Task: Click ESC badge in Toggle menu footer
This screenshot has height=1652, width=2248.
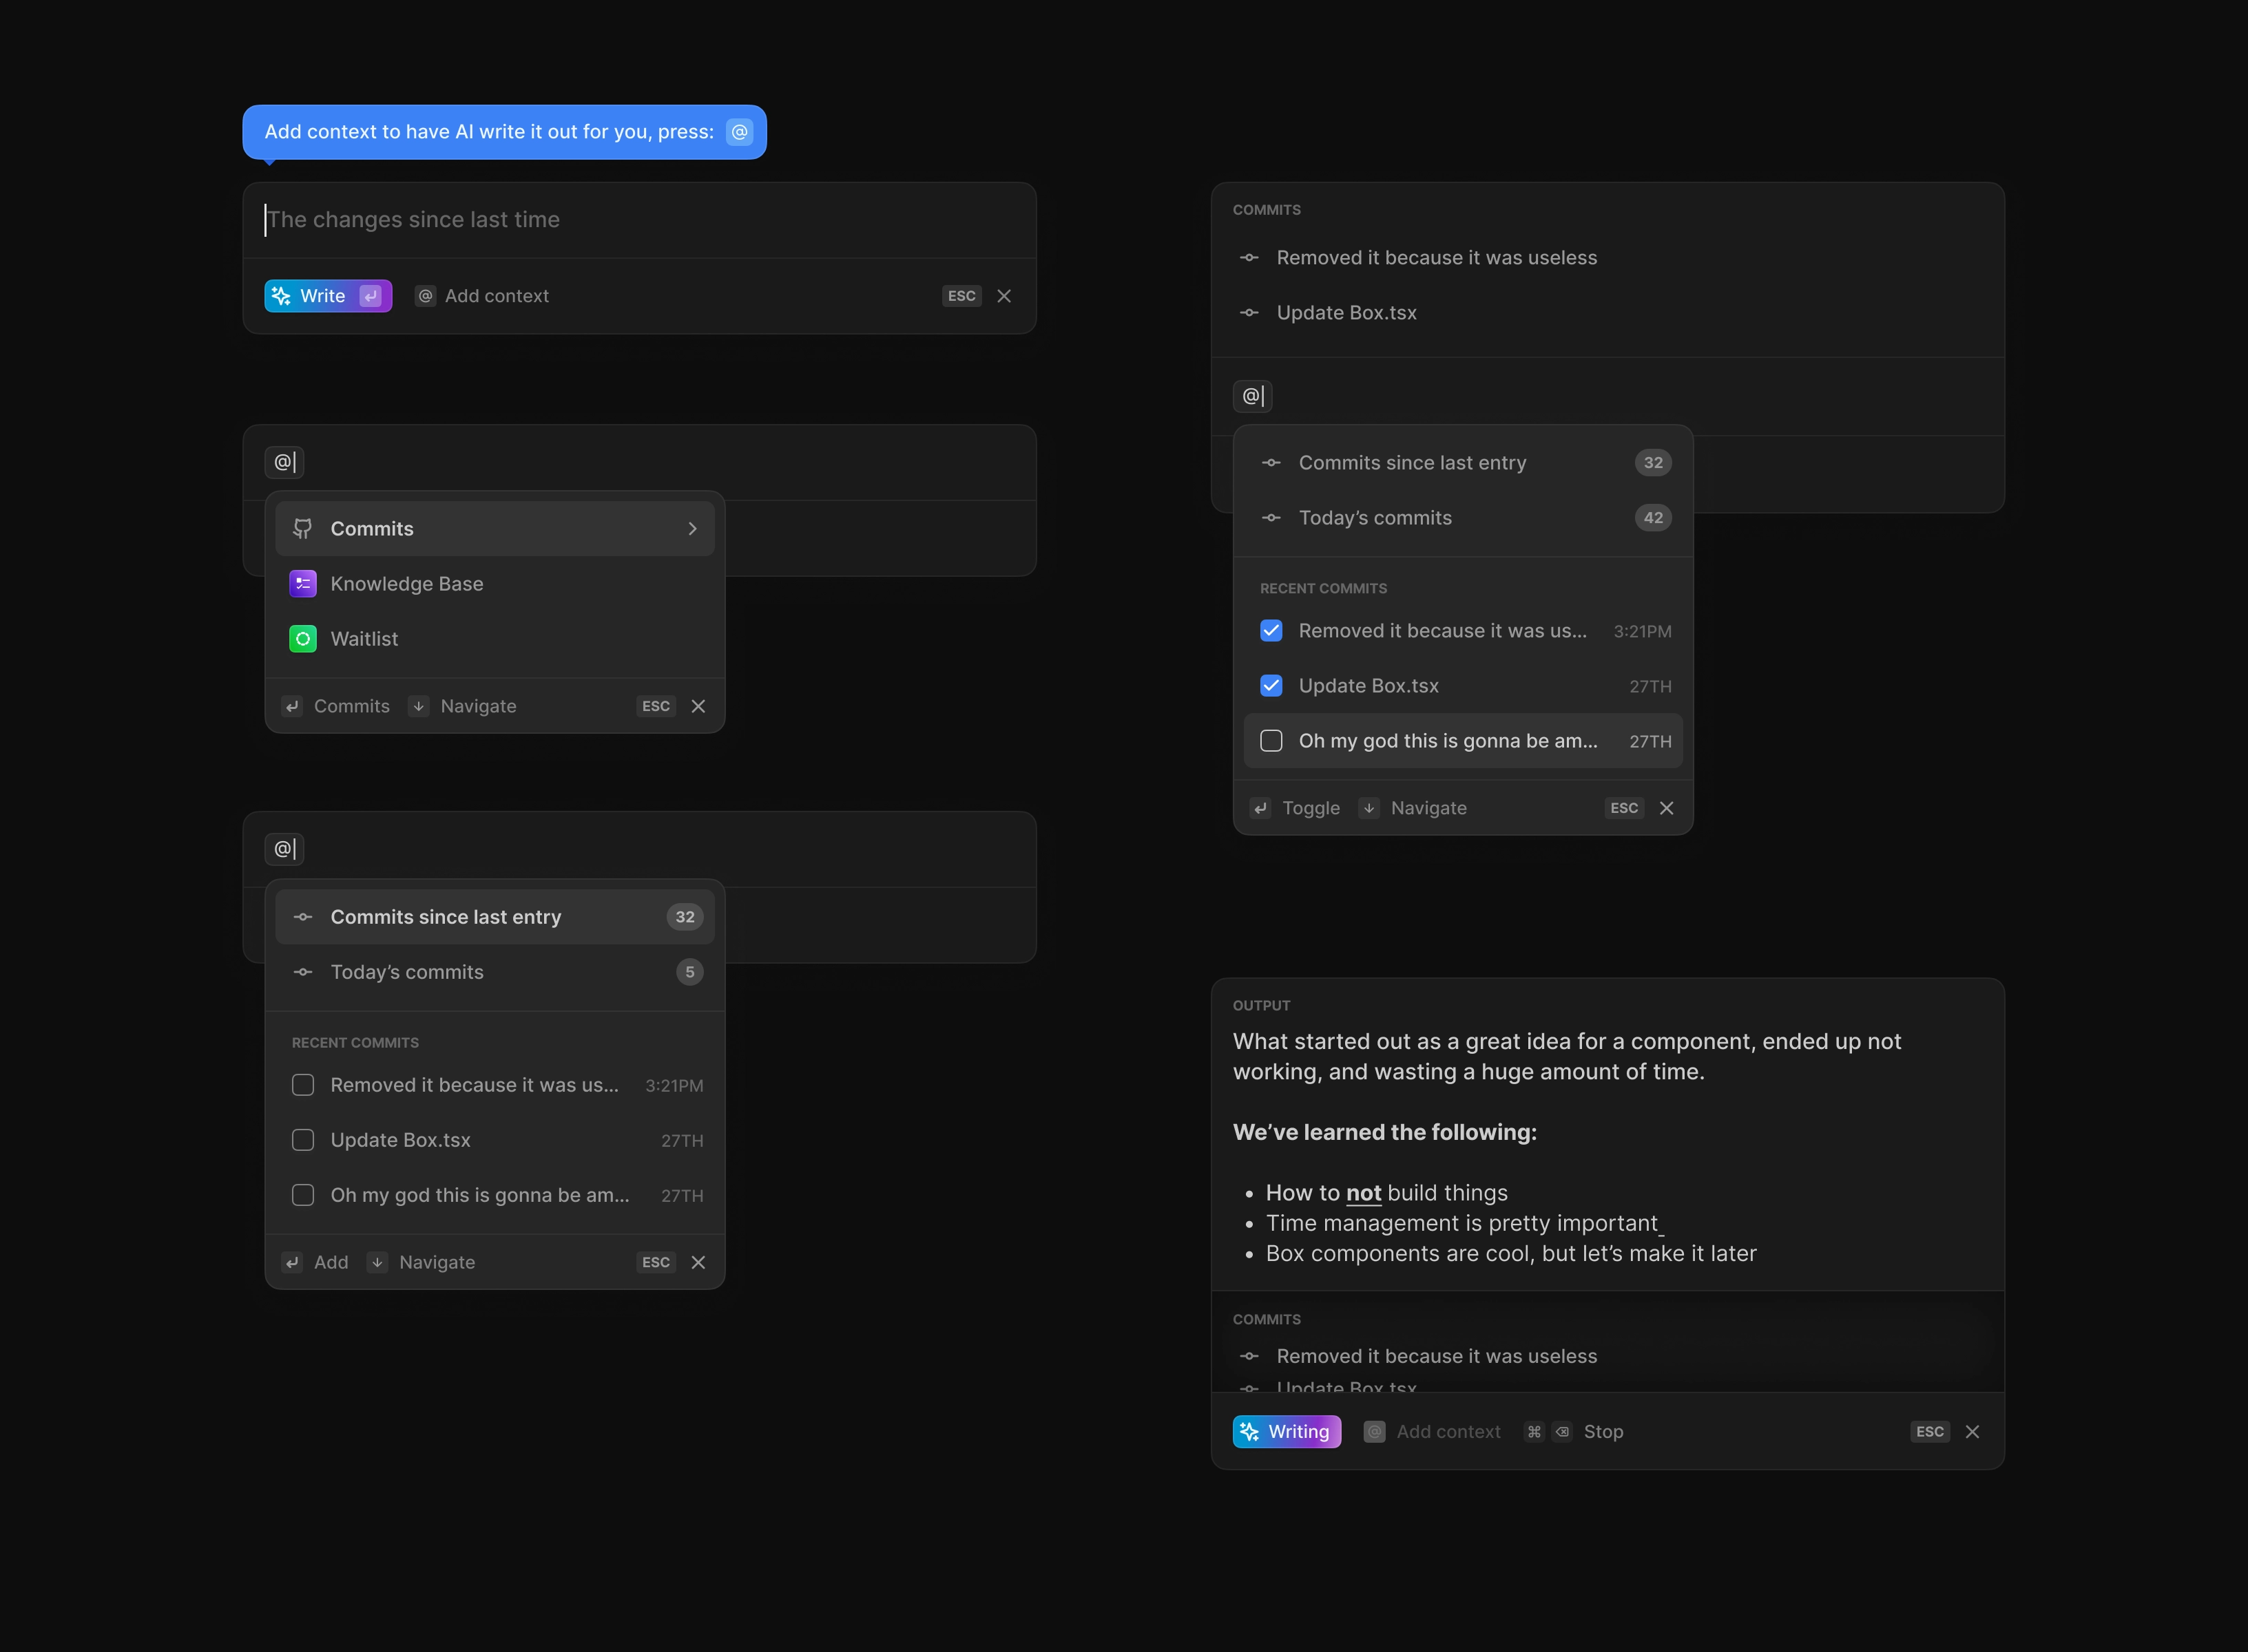Action: [x=1624, y=808]
